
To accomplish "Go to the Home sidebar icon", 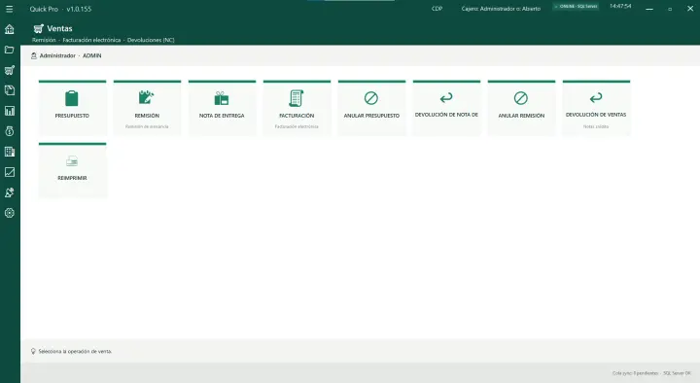I will pos(10,29).
